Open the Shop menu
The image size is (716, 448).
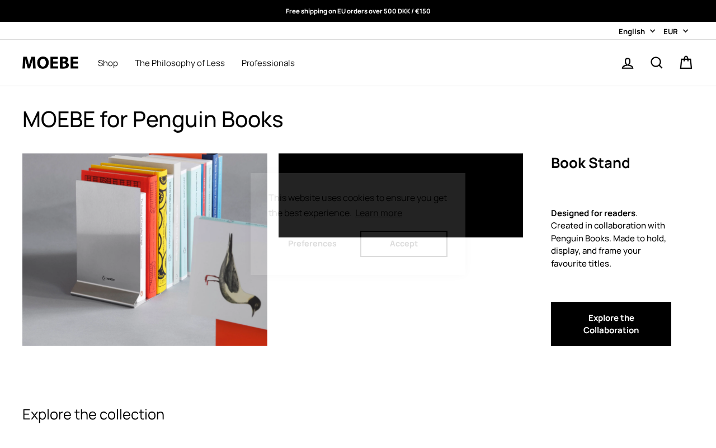[108, 63]
